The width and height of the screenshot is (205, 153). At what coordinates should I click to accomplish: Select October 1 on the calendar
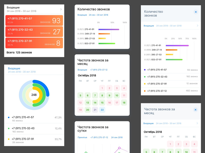tap(102, 88)
